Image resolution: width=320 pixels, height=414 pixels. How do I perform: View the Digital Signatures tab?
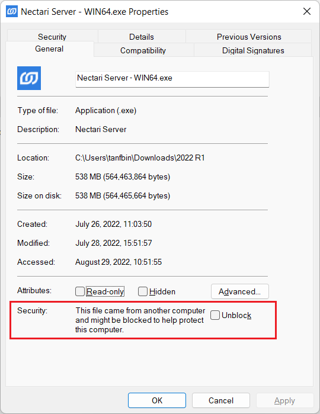pos(253,50)
